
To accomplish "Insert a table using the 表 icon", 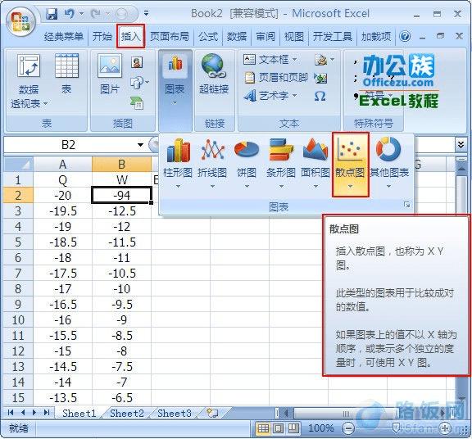I will (x=66, y=74).
